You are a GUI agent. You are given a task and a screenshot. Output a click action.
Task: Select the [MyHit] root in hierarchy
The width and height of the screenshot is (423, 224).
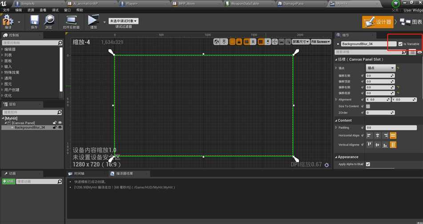pos(11,118)
